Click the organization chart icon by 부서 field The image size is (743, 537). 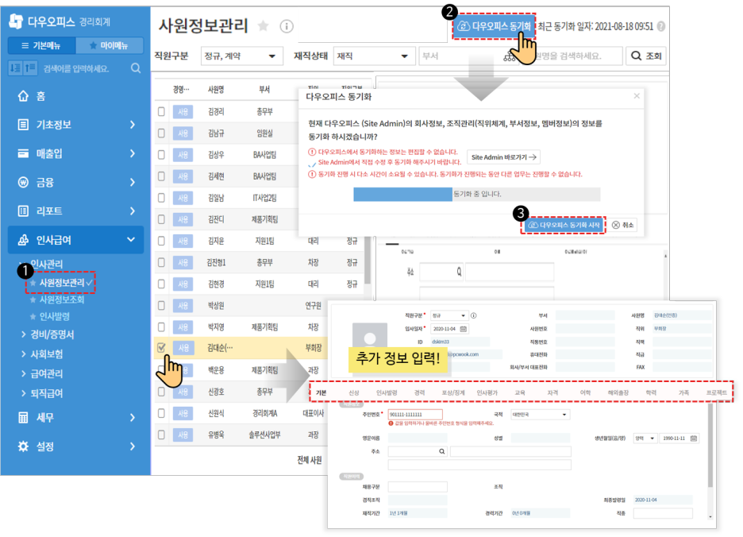coord(509,56)
